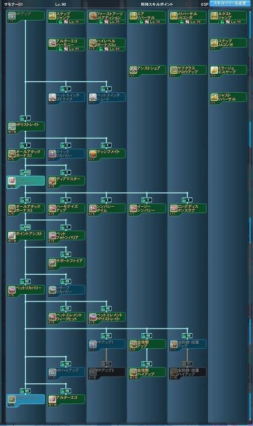This screenshot has height=426, width=253.
Task: Select the ポイントアシスト skill icon
Action: 12,236
